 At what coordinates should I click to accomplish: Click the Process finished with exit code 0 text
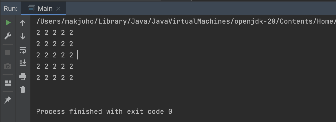point(104,111)
